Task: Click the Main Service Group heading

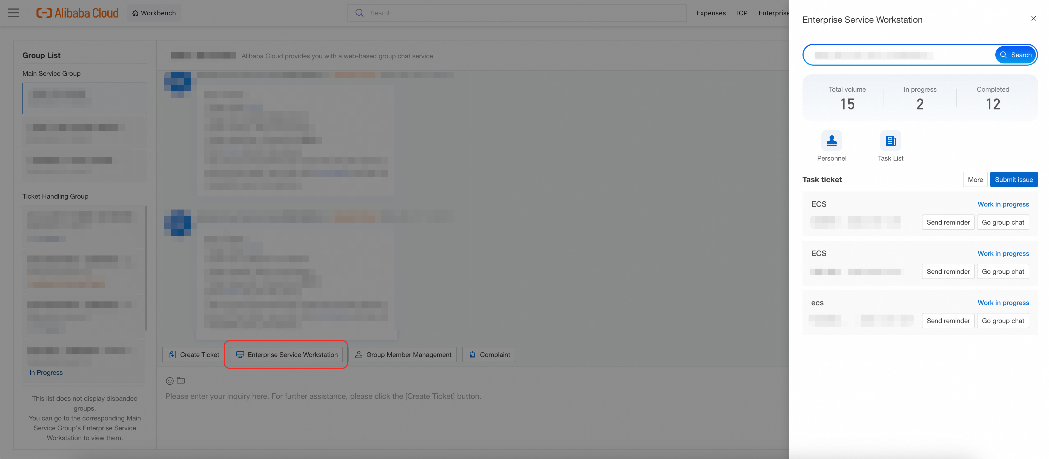Action: point(51,74)
